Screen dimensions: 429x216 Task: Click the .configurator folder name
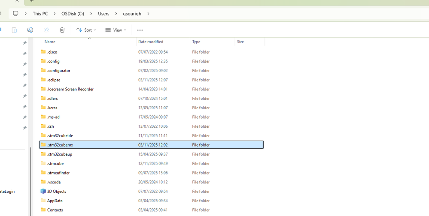click(58, 70)
